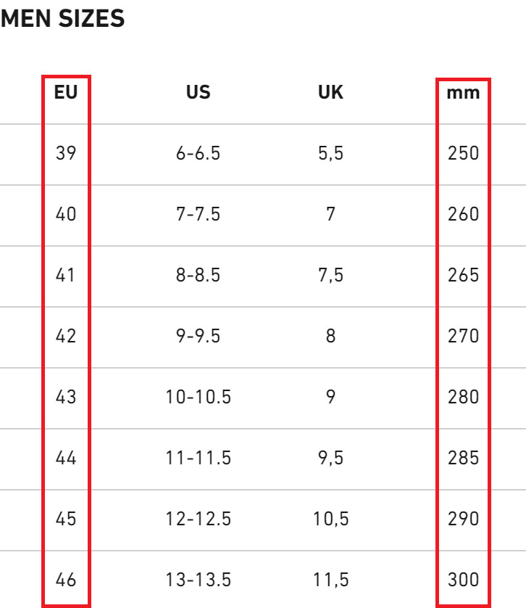Click the mm column header
Screen dimensions: 526x608
coord(463,93)
